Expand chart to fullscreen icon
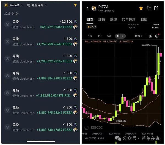Image resolution: width=165 pixels, height=145 pixels. (87, 127)
